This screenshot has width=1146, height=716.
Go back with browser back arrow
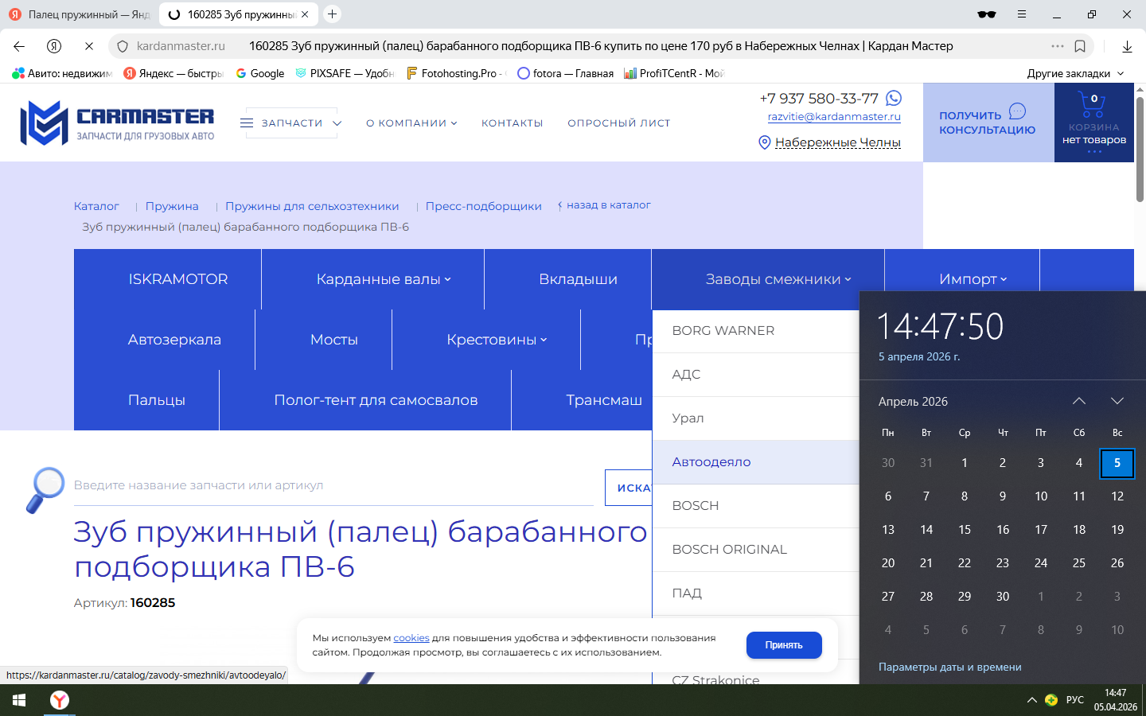coord(19,46)
